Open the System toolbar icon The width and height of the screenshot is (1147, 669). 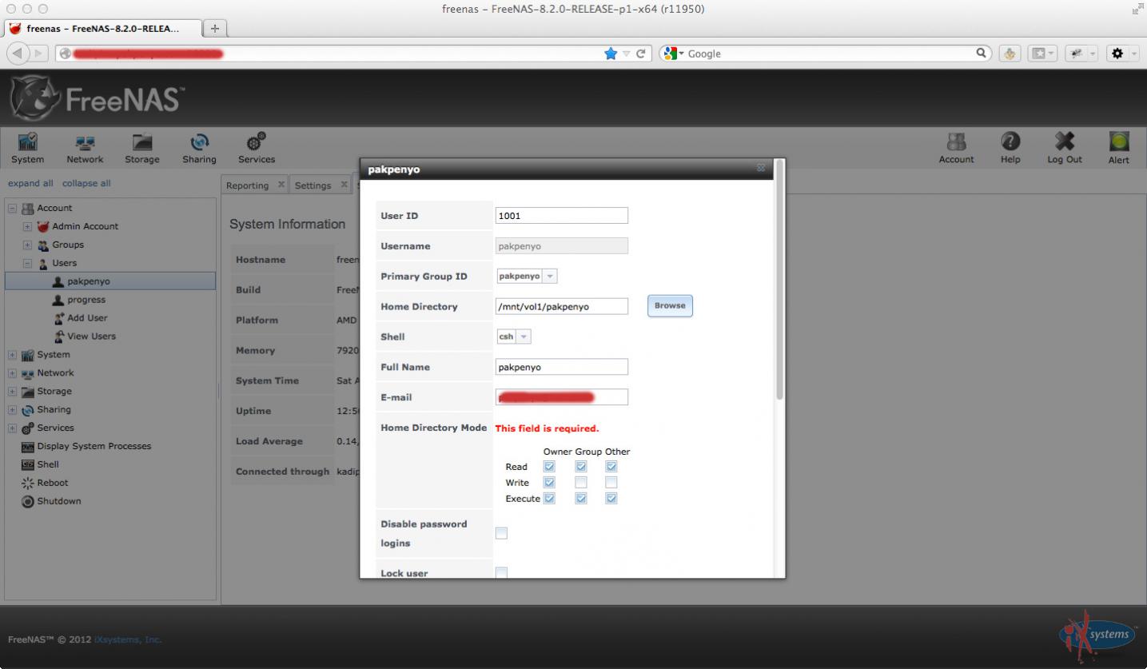point(27,148)
